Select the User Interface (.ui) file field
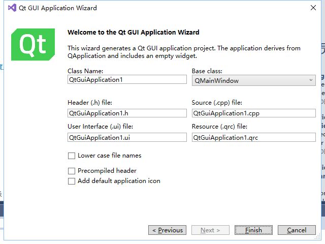This screenshot has height=244, width=325. coord(127,137)
